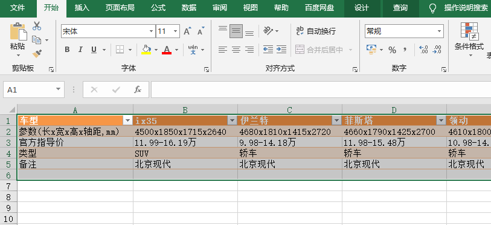Switch to the 页面布局 tab
Viewport: 491px width, 225px height.
coord(120,8)
